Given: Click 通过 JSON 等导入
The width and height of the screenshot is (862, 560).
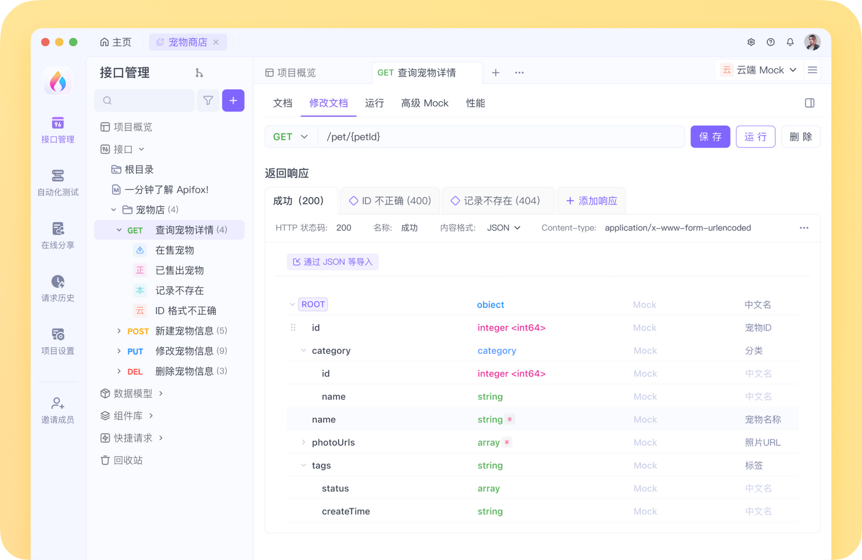Looking at the screenshot, I should coord(332,262).
